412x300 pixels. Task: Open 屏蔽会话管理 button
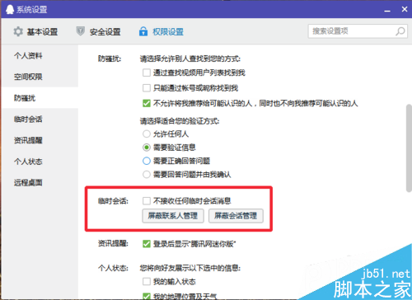236,216
